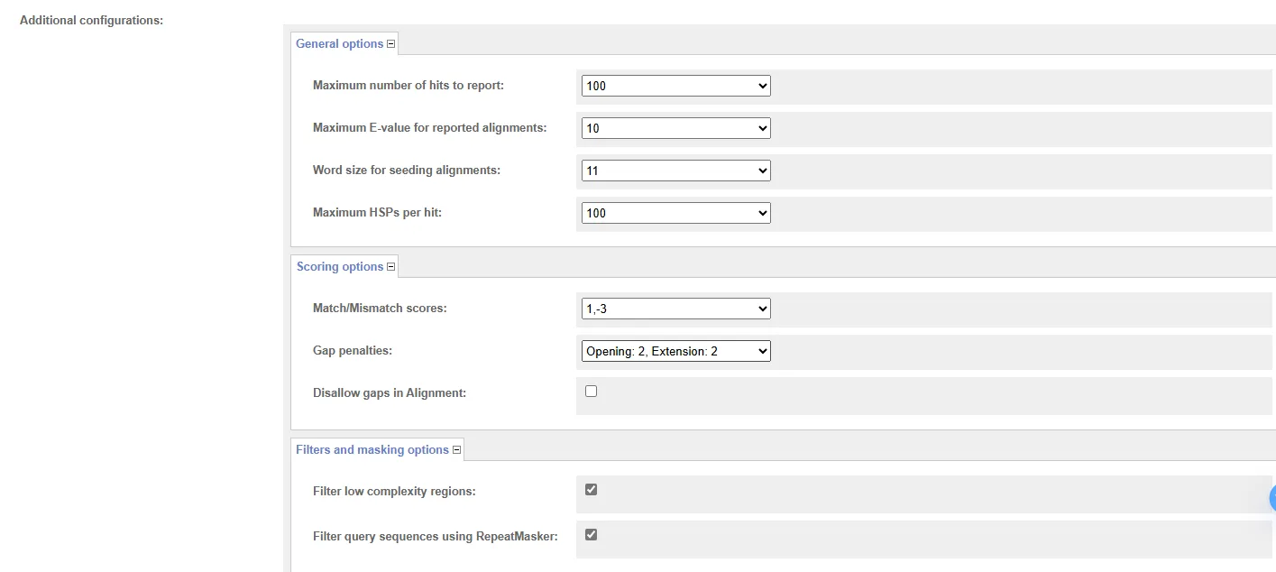1276x572 pixels.
Task: Collapse Filters and masking options minus icon
Action: [456, 450]
